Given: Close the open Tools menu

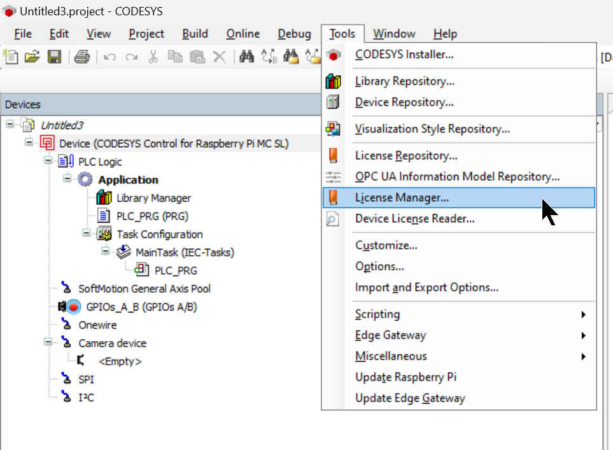Looking at the screenshot, I should tap(342, 34).
